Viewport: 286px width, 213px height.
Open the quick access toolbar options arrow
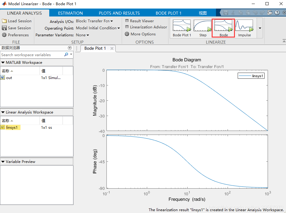(x=284, y=13)
